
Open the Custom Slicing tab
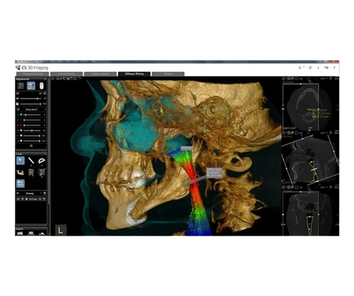pyautogui.click(x=100, y=74)
